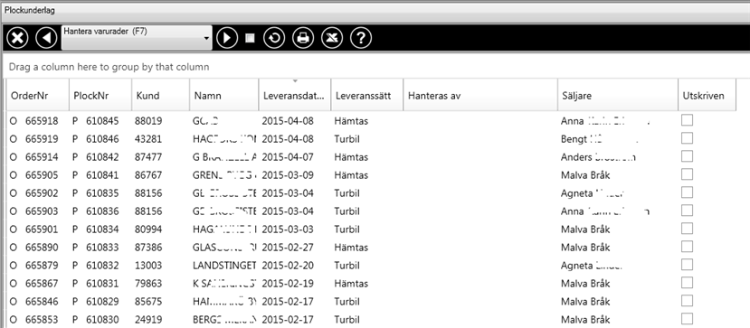Click the PlockNr column header
Image resolution: width=750 pixels, height=328 pixels.
(100, 95)
